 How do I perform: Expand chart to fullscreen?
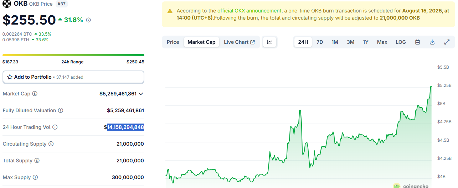click(x=447, y=42)
